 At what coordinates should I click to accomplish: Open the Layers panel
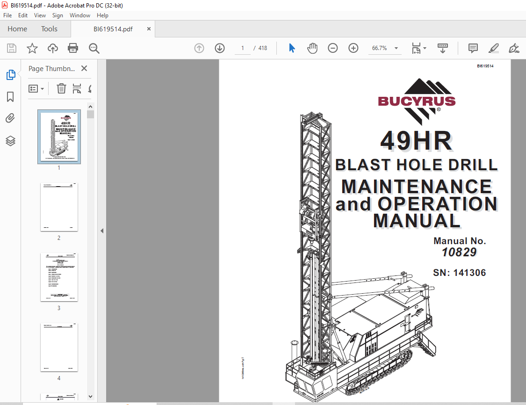10,141
